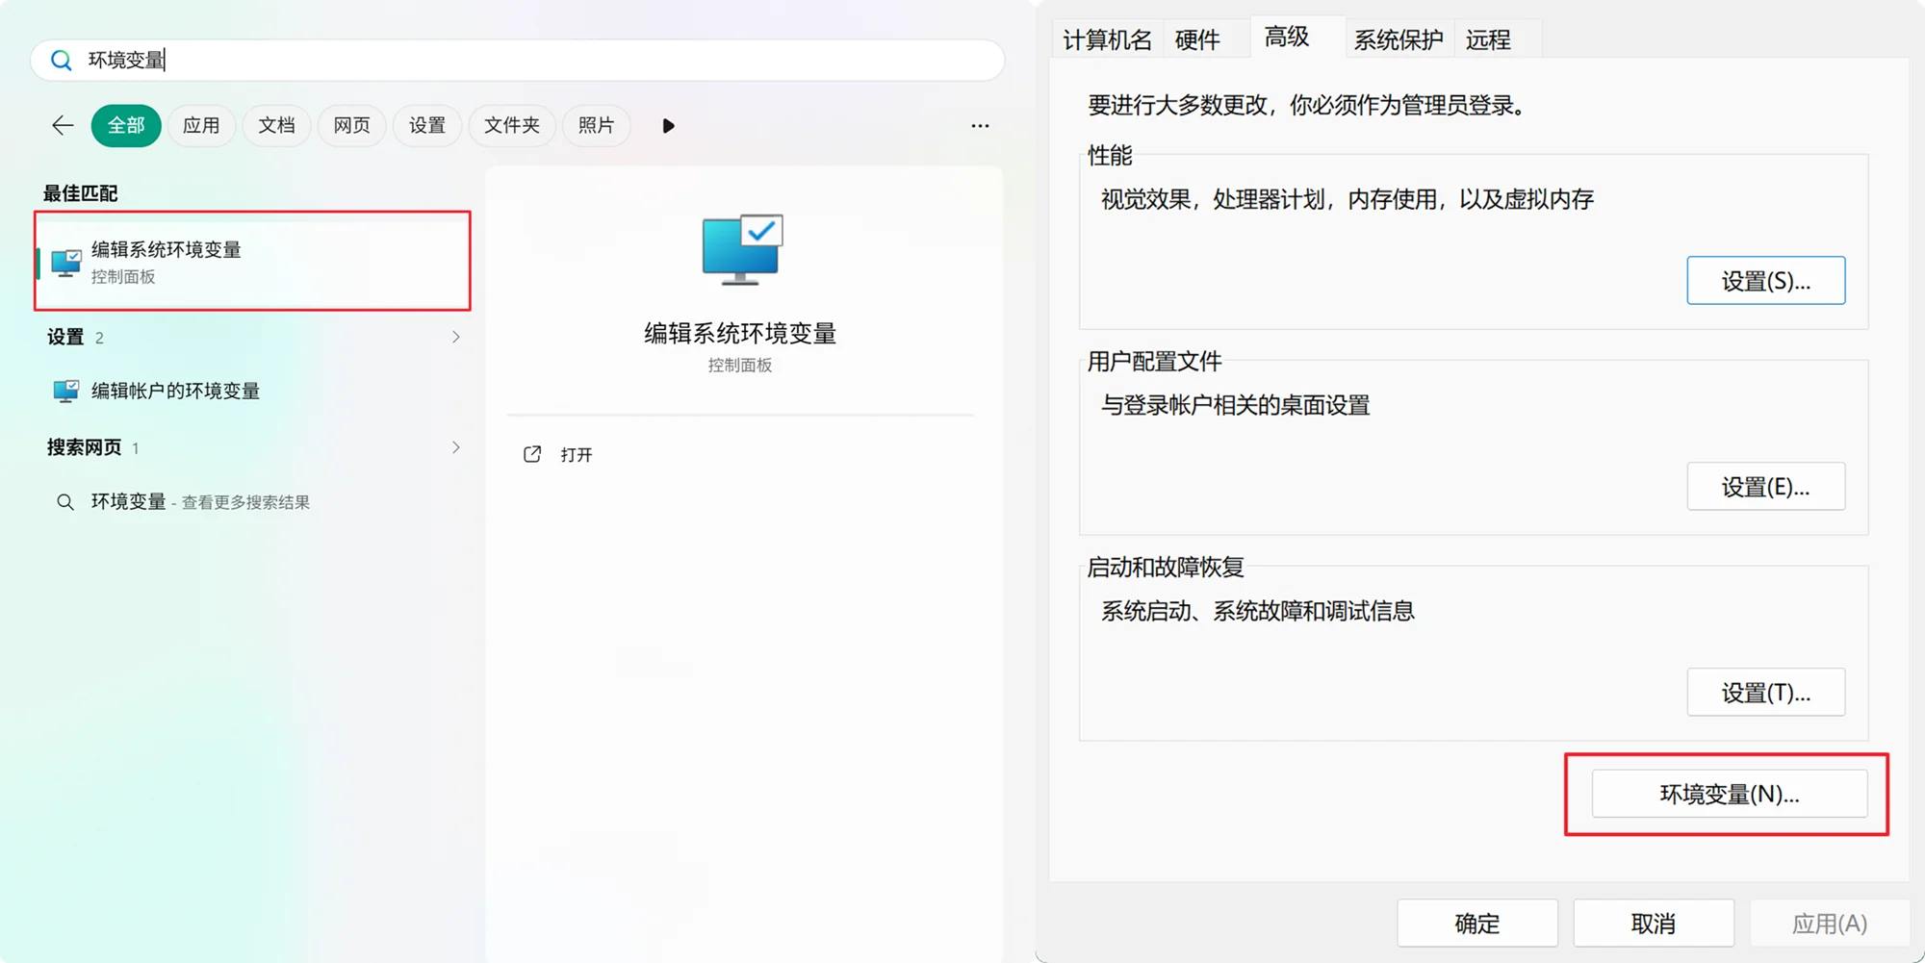Go back with the left arrow icon

click(x=63, y=125)
